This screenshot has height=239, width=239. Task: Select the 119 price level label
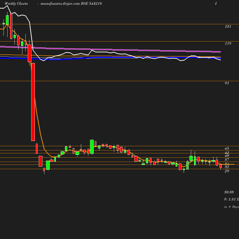pyautogui.click(x=228, y=43)
